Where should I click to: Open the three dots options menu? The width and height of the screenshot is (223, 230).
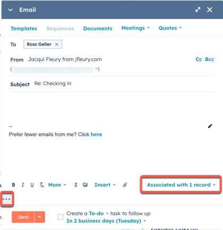(6, 199)
